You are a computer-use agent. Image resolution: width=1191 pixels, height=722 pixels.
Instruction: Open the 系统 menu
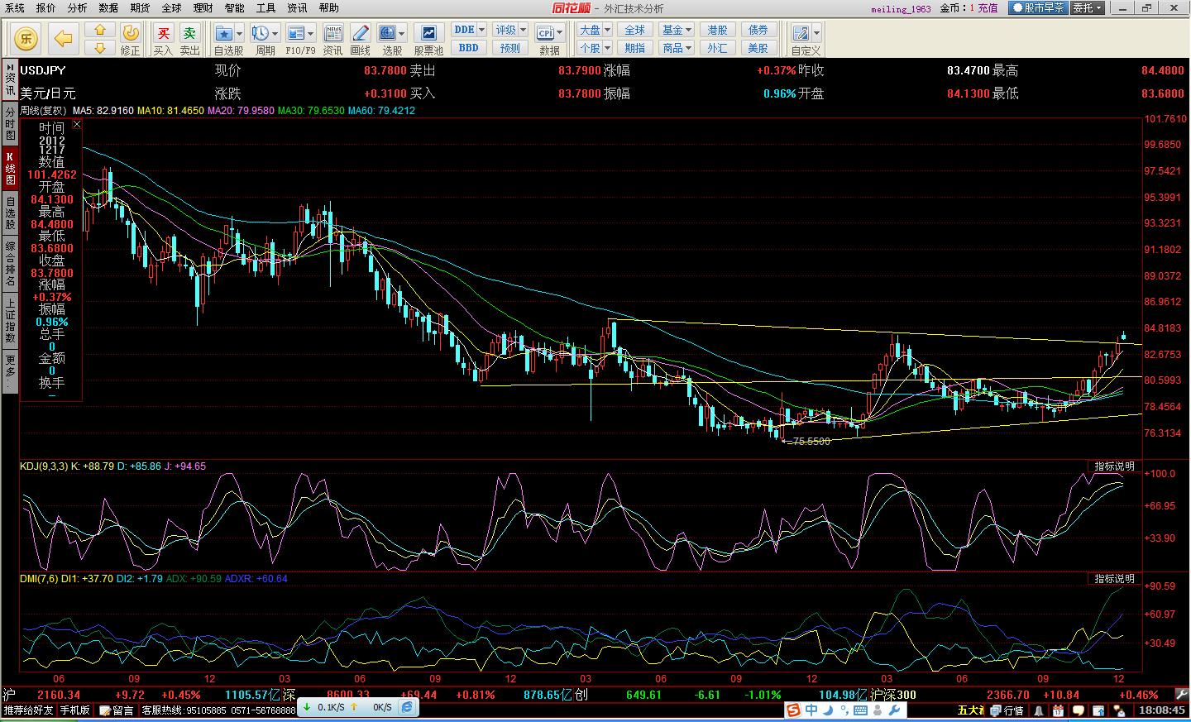[14, 7]
